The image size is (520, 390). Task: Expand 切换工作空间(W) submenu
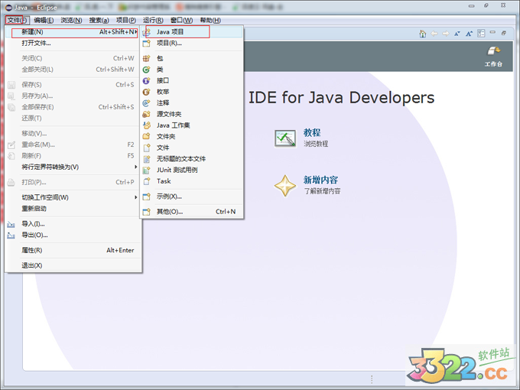coord(73,197)
